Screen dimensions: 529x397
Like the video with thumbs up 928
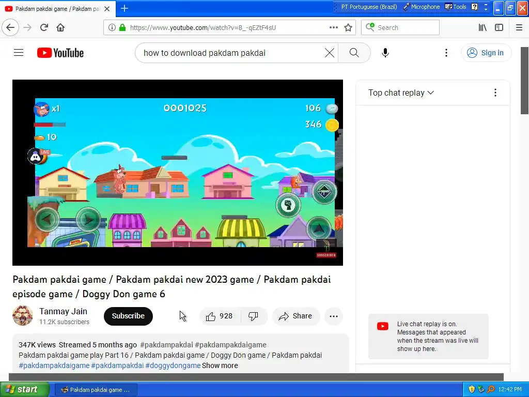(x=220, y=316)
